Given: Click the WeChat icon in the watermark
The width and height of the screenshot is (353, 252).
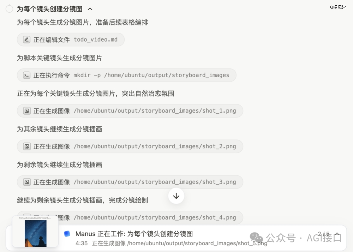Looking at the screenshot, I should 256,238.
